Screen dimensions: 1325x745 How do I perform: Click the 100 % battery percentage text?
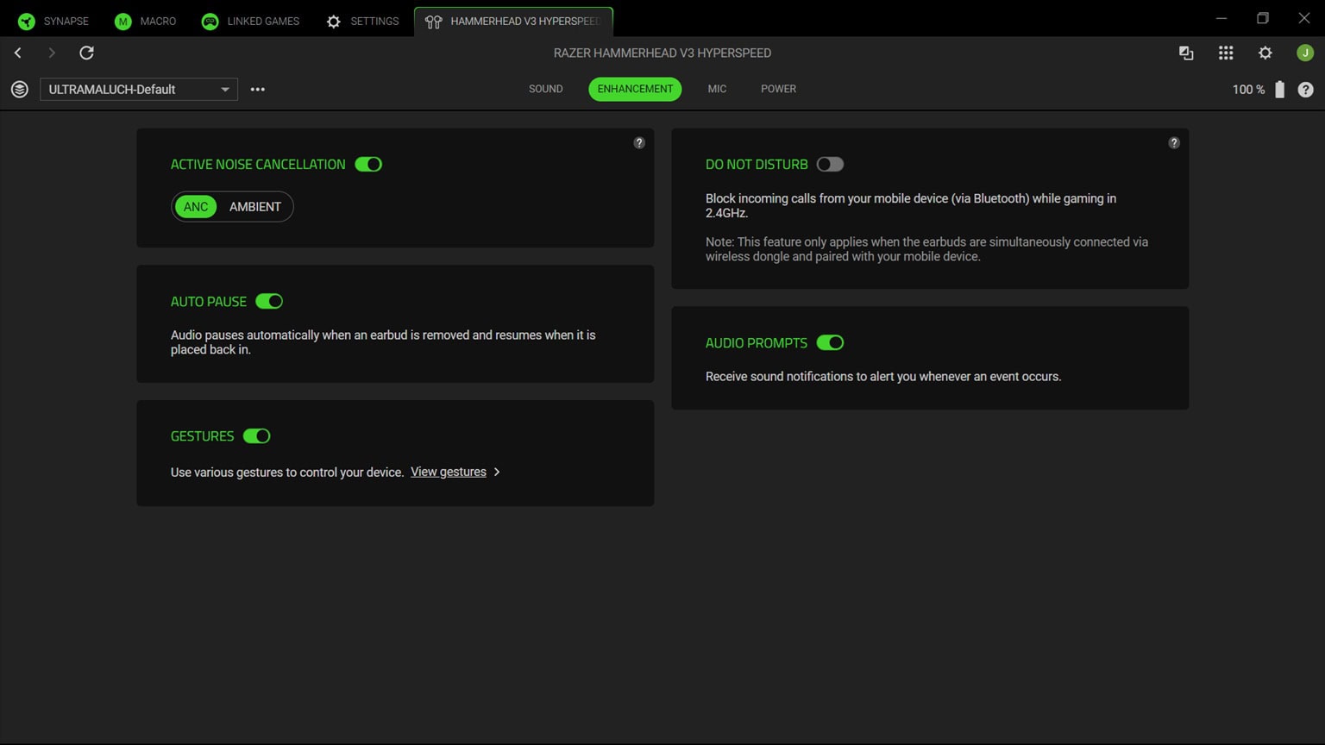[1248, 90]
